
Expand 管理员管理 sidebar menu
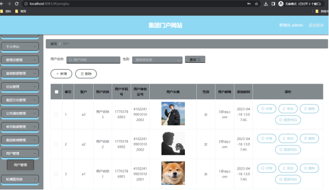click(20, 60)
